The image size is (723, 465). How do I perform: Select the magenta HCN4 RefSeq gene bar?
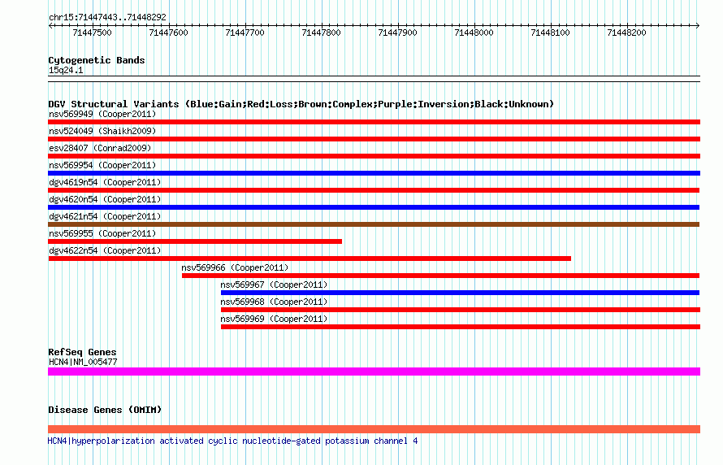[374, 372]
